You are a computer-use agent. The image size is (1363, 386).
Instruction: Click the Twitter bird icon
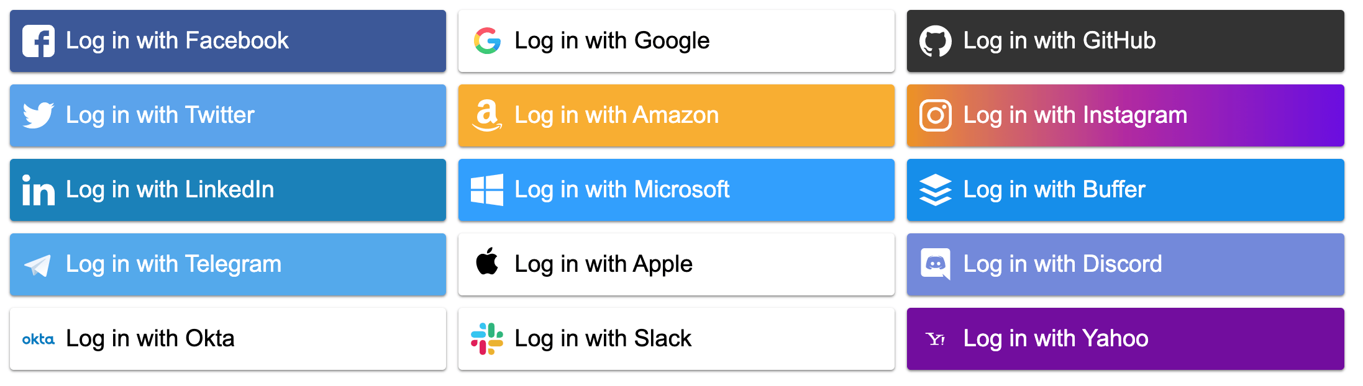(39, 115)
